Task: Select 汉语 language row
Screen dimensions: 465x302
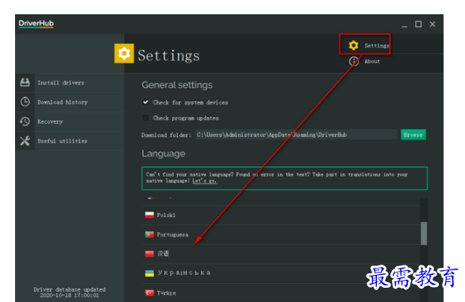Action: point(281,254)
